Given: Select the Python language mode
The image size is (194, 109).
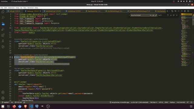Looking at the screenshot, I should (172, 102).
